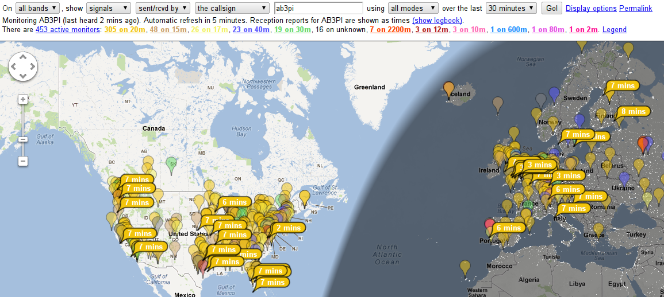Open the '453 active monitors' link
This screenshot has height=297, width=664.
(68, 30)
